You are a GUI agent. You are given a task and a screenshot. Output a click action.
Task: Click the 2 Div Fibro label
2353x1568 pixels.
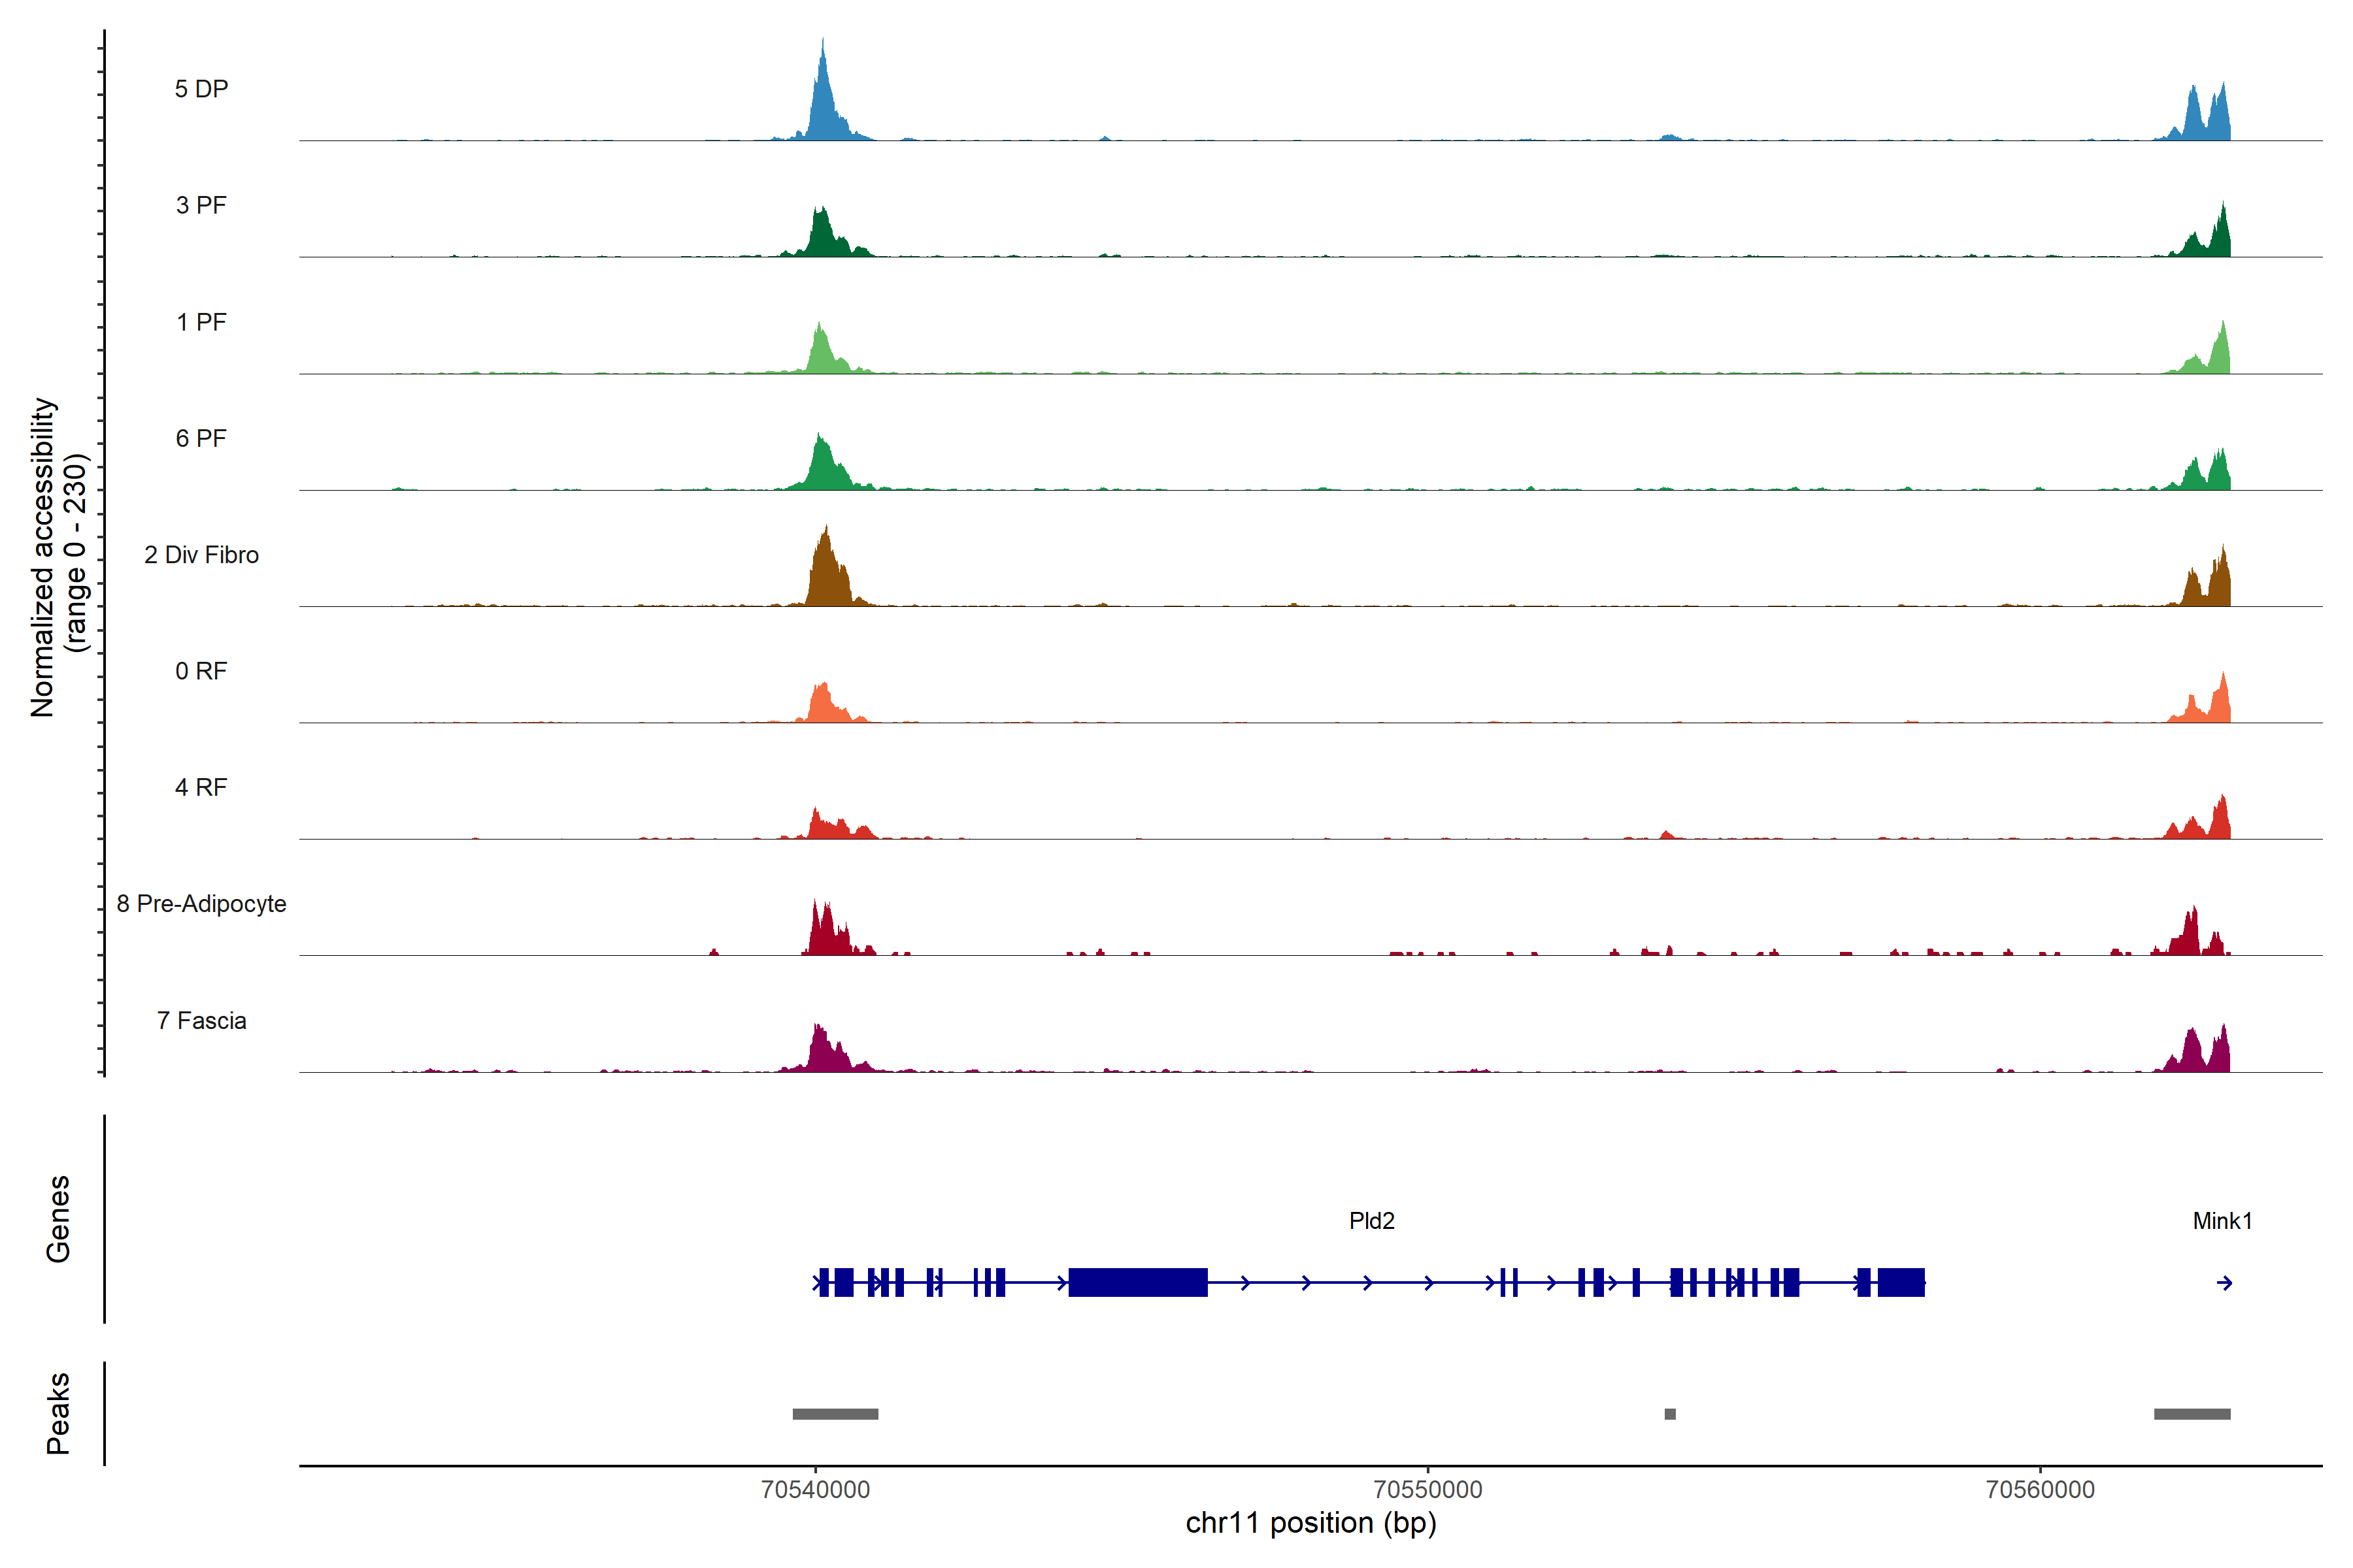pyautogui.click(x=201, y=555)
